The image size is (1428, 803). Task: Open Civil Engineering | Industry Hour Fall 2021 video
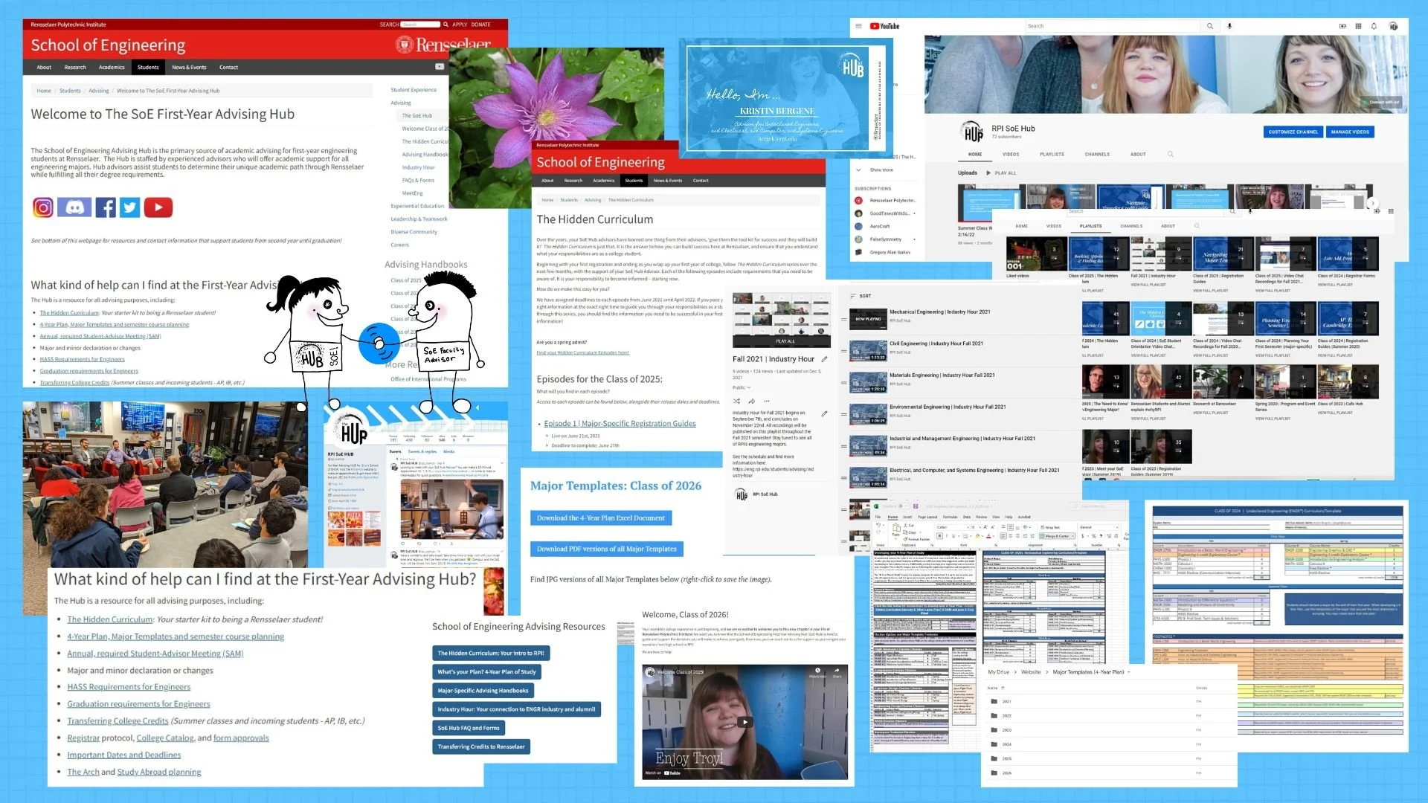pyautogui.click(x=936, y=344)
